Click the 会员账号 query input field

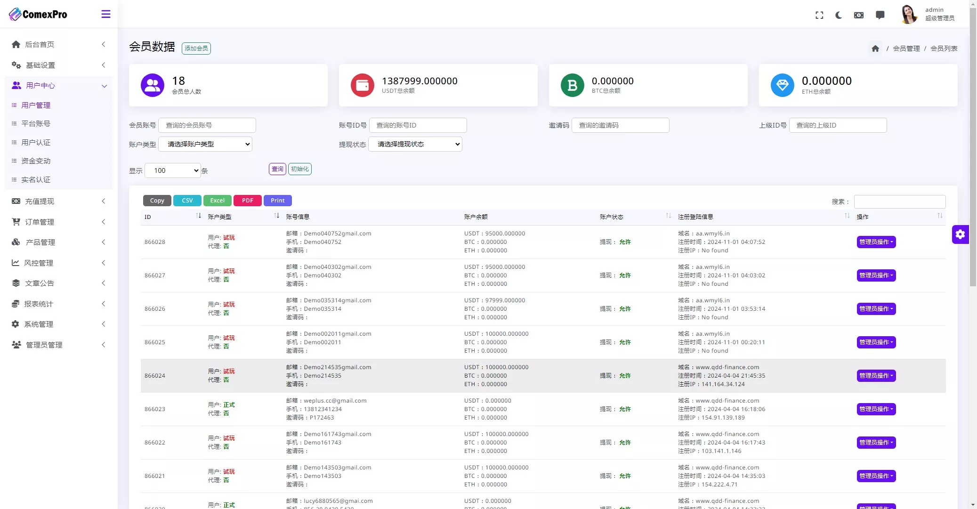[x=207, y=125]
